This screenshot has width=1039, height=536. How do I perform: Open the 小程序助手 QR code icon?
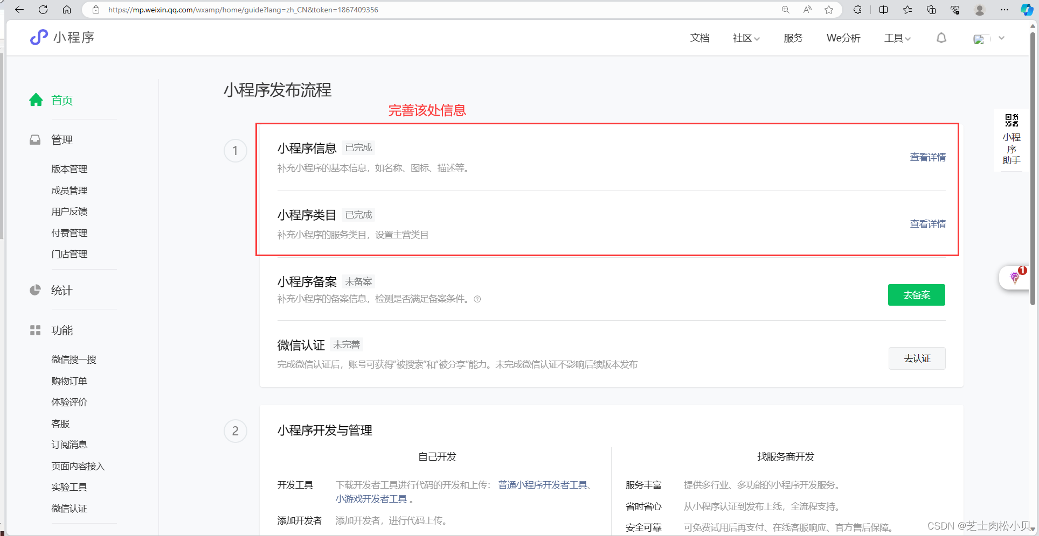1012,120
